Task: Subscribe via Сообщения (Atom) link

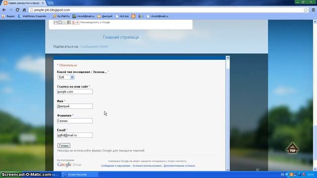Action: pos(94,46)
